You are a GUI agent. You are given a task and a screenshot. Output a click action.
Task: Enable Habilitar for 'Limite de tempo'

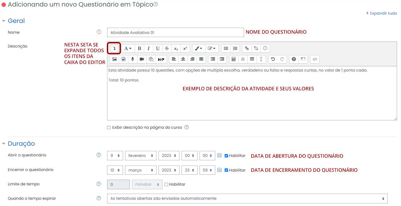(166, 184)
